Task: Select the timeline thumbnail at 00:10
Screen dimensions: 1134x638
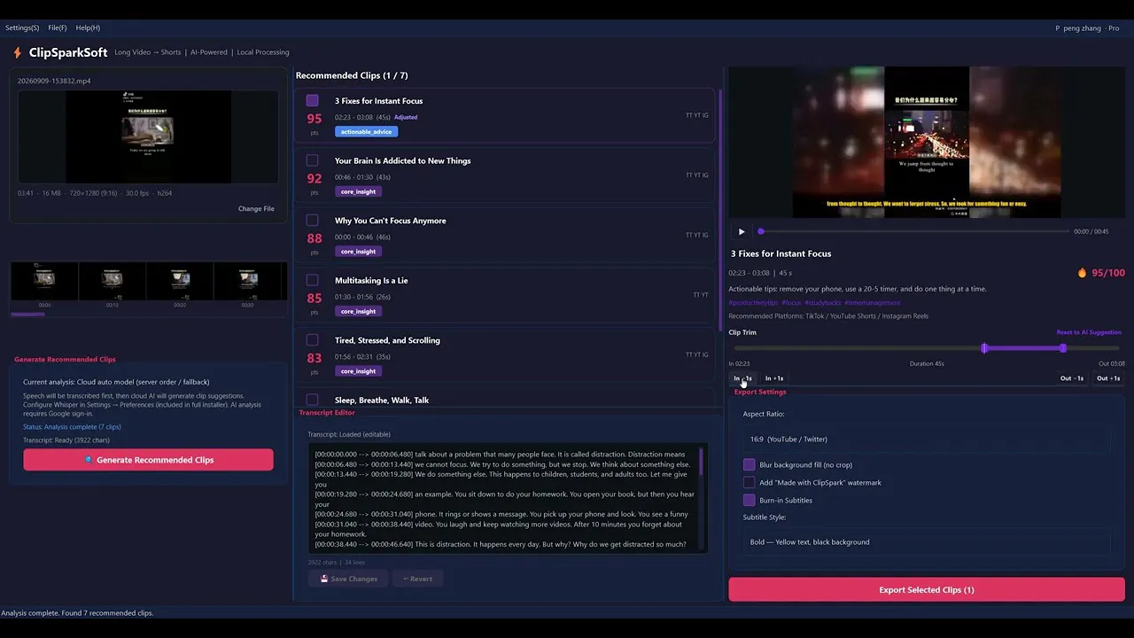Action: pos(112,282)
